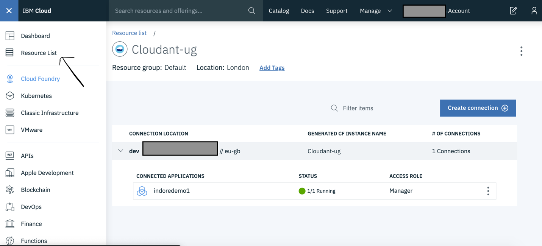542x246 pixels.
Task: Open the indoredemo1 connected application
Action: (172, 191)
